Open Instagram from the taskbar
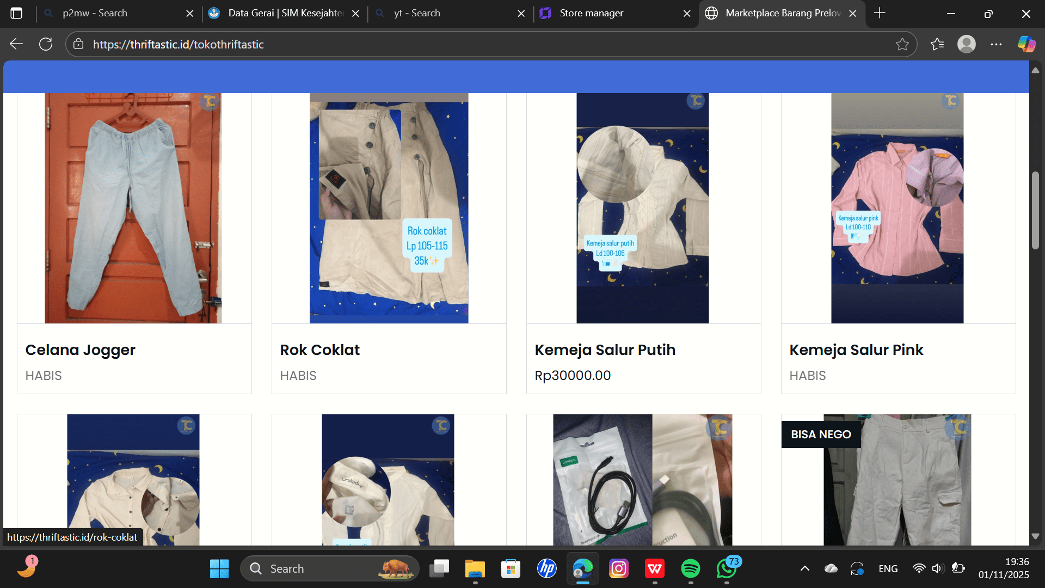This screenshot has width=1045, height=588. pos(619,569)
